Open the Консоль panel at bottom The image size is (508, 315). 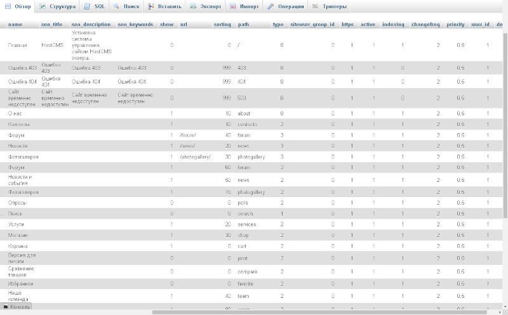[x=17, y=307]
